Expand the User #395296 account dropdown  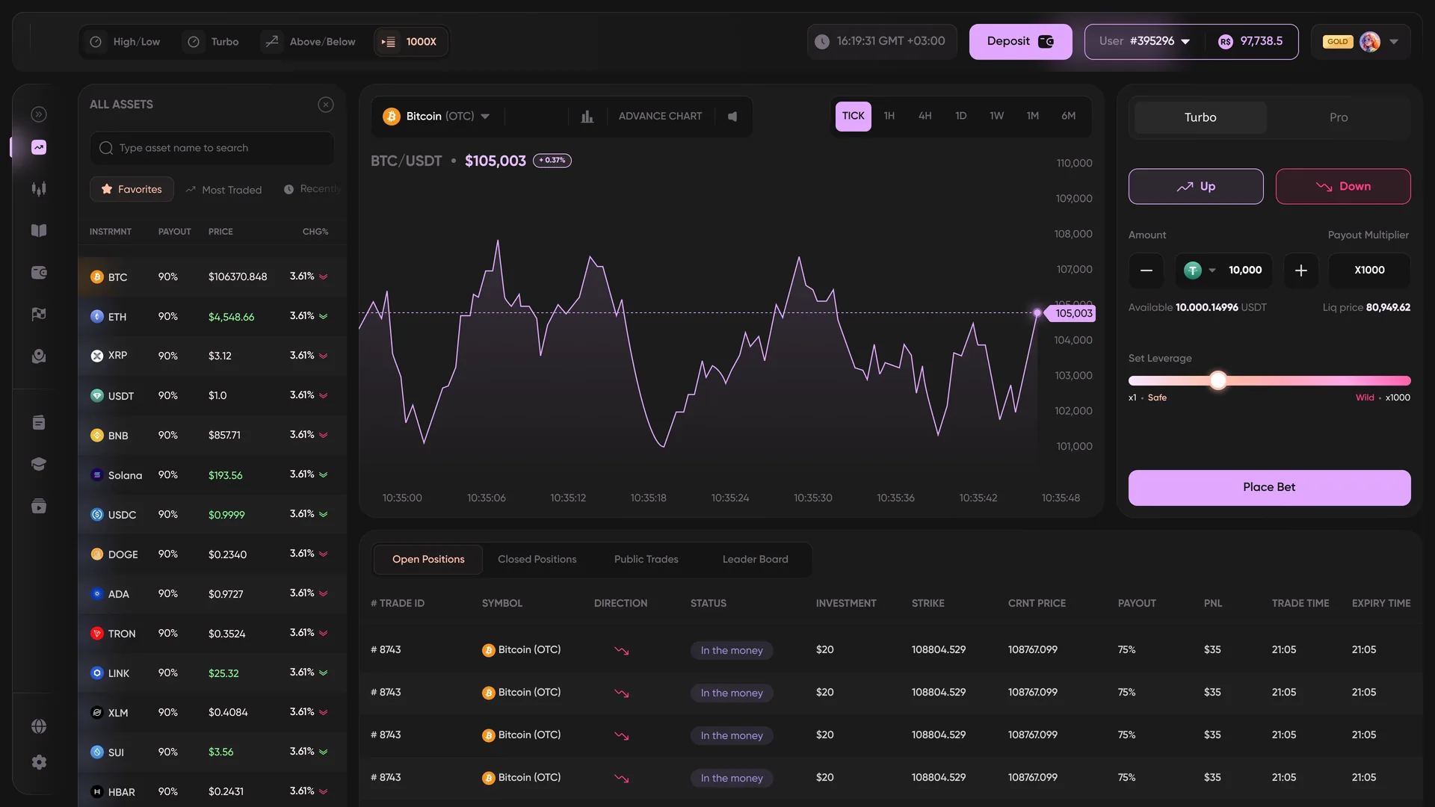[x=1144, y=42]
